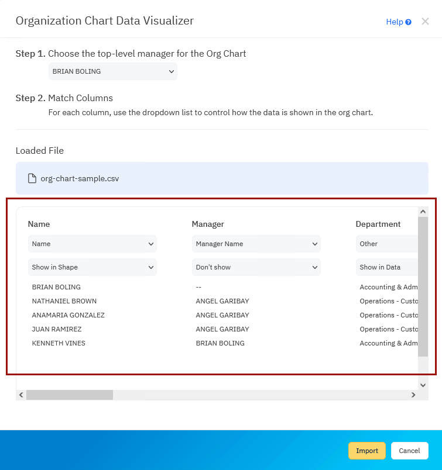The height and width of the screenshot is (470, 442).
Task: Click the up arrow on the vertical scrollbar
Action: [x=423, y=211]
